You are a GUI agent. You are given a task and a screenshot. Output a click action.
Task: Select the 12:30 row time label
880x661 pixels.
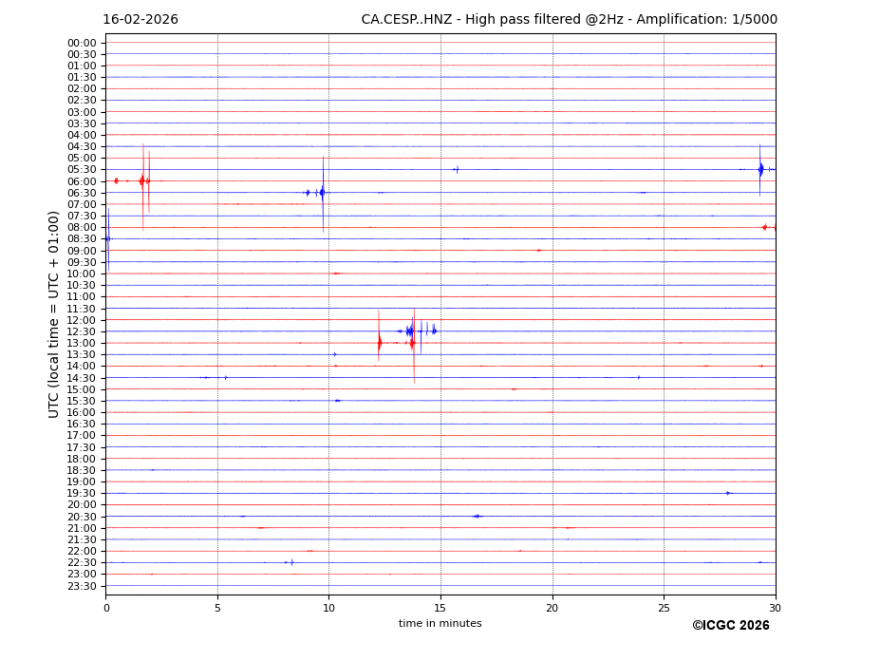point(81,331)
